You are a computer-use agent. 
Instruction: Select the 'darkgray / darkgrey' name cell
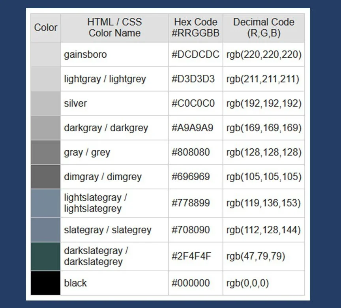coord(114,128)
